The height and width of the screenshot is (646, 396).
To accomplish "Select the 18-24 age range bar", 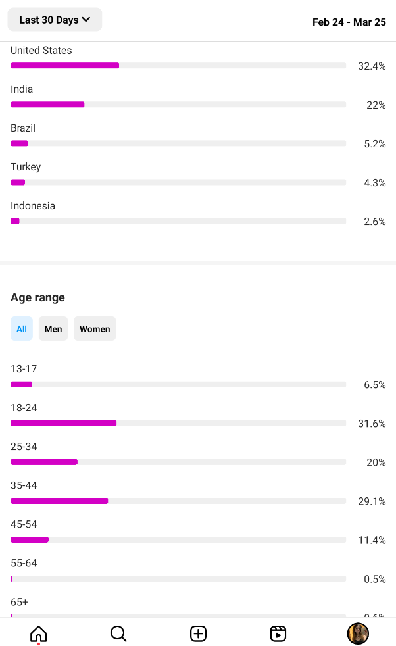I will (178, 423).
